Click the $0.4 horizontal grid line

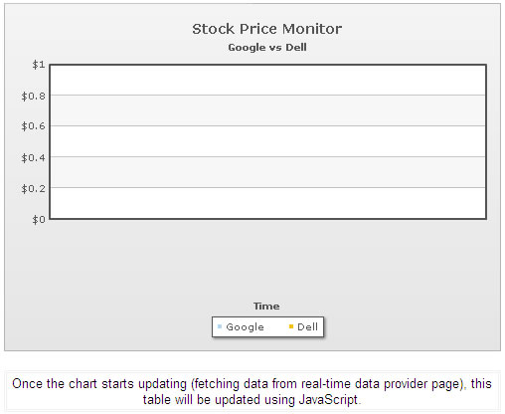click(x=268, y=156)
